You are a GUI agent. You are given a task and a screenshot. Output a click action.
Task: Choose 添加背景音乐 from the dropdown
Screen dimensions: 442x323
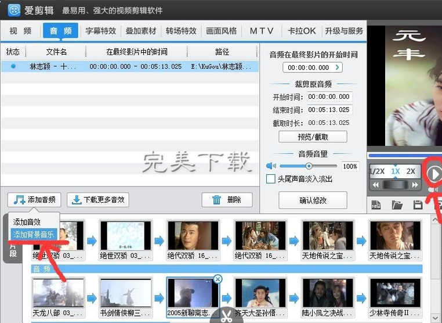click(x=34, y=234)
